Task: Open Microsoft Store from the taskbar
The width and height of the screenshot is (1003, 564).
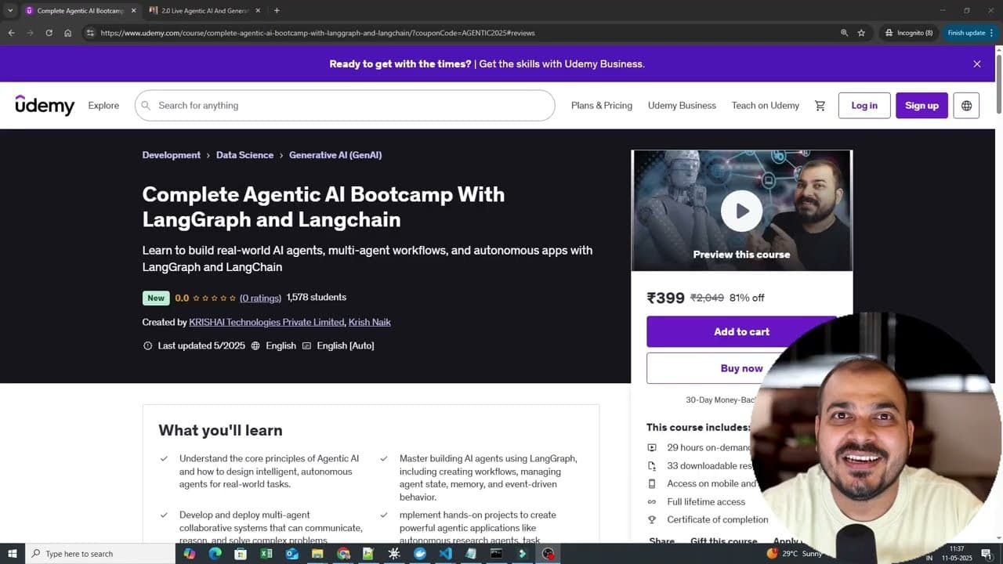Action: click(241, 554)
